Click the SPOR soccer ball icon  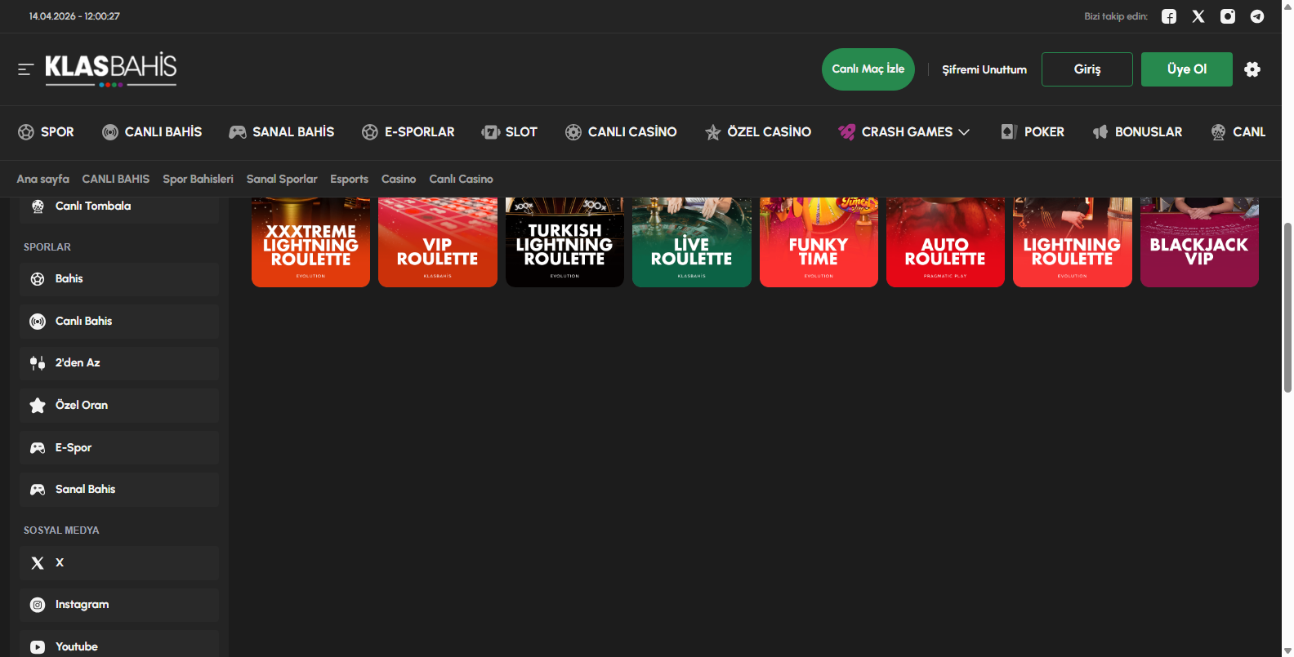(x=26, y=132)
